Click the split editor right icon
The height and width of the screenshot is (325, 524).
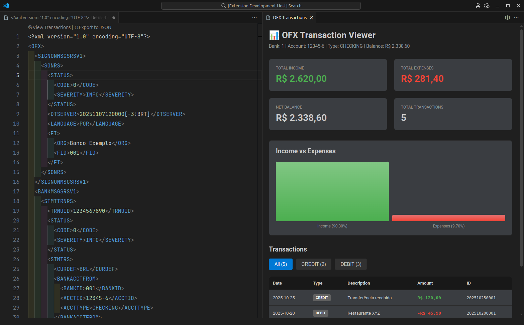click(507, 18)
